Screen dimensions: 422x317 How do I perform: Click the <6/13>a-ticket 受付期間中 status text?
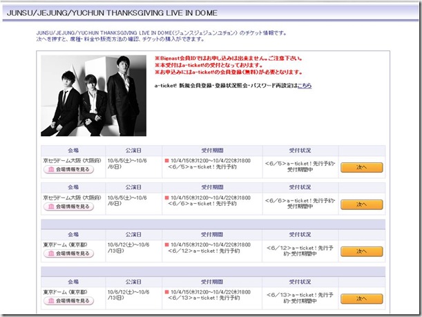pyautogui.click(x=300, y=298)
